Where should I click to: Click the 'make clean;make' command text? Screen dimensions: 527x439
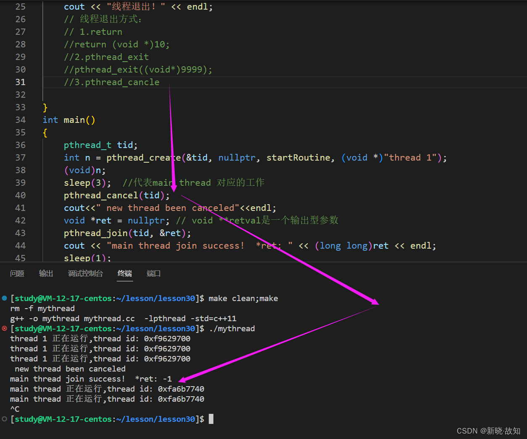point(243,298)
